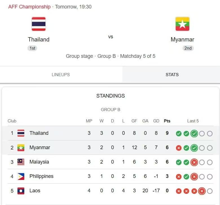Open Philippines team name in standings
The image size is (220, 205).
(41, 176)
